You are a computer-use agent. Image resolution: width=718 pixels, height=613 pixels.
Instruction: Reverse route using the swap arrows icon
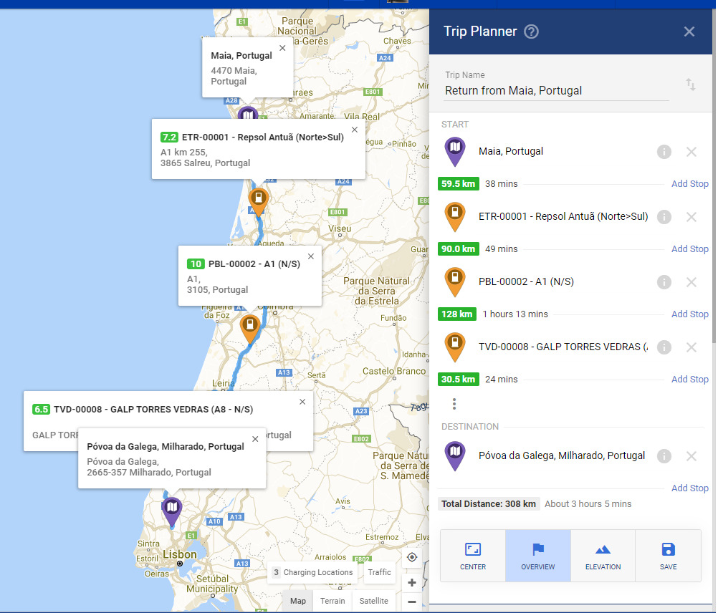pos(691,85)
